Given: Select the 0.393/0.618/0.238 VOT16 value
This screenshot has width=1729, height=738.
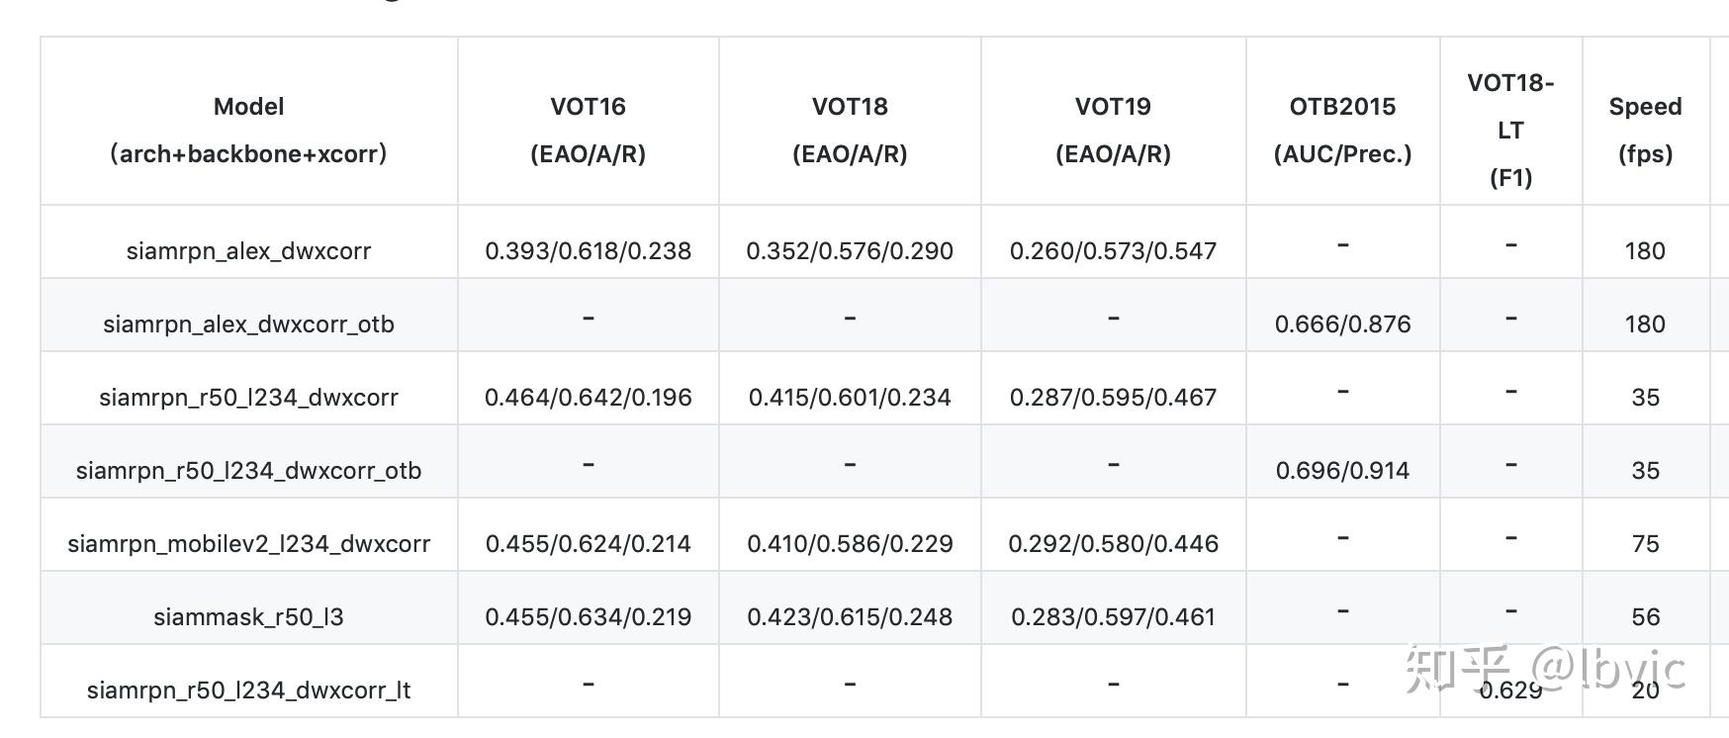Looking at the screenshot, I should tap(588, 250).
